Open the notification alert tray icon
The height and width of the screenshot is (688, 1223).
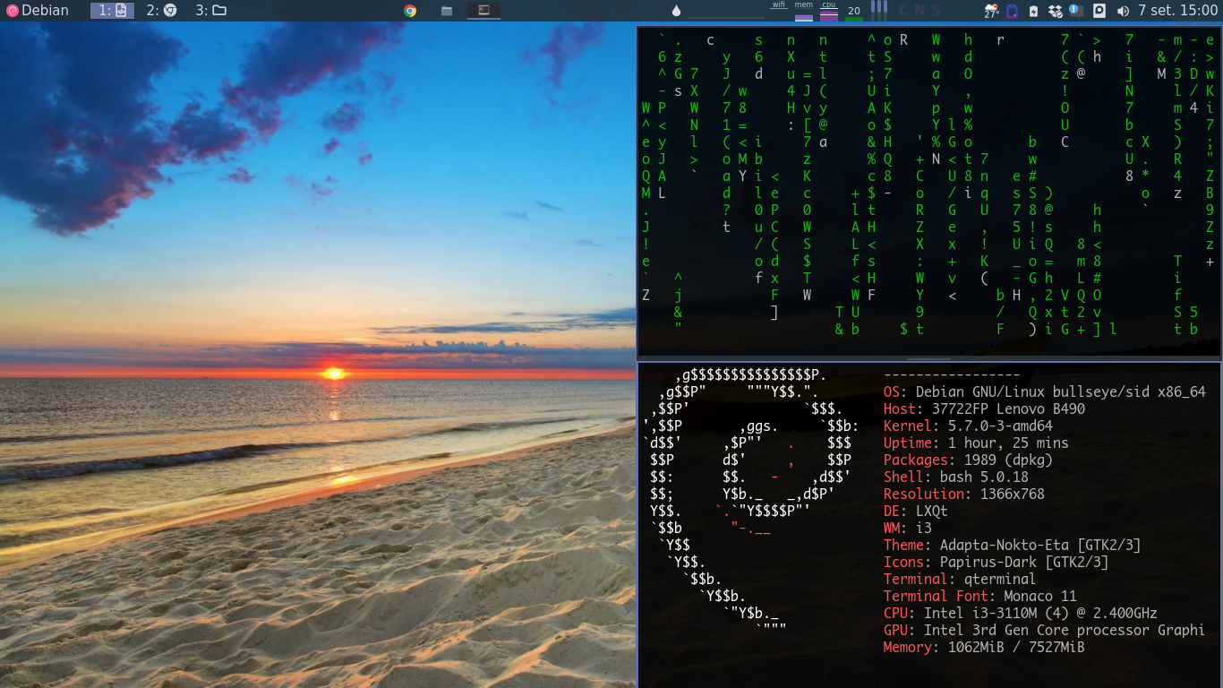[x=1076, y=11]
